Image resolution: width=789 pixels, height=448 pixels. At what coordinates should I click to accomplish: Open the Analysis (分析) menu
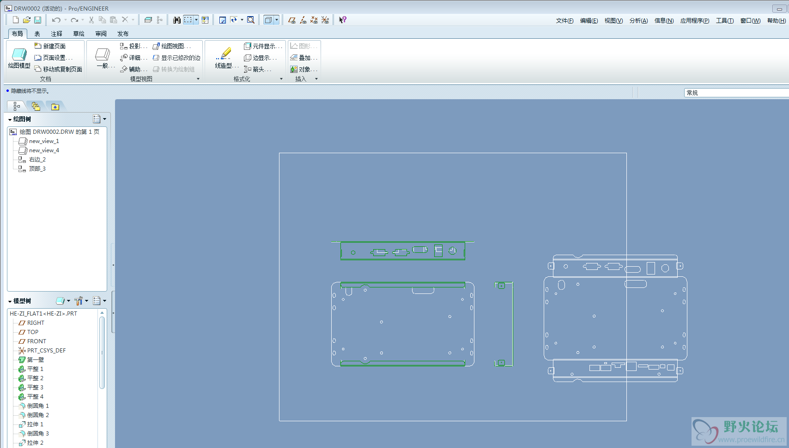coord(638,21)
